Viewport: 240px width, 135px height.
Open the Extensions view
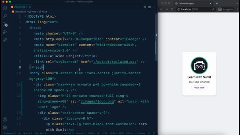(x=5, y=40)
